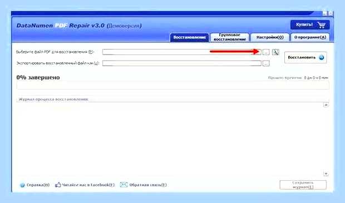The image size is (345, 203).
Task: Click the help globe icon
Action: 22,185
